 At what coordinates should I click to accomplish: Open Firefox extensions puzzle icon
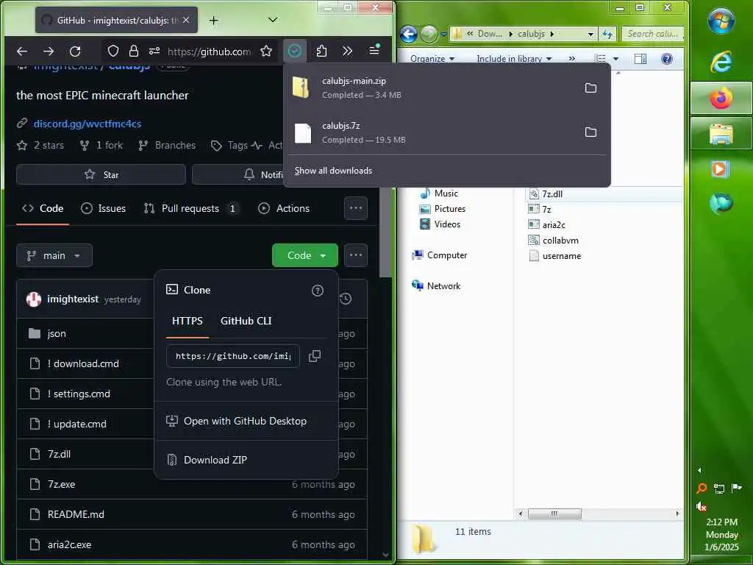pyautogui.click(x=321, y=51)
